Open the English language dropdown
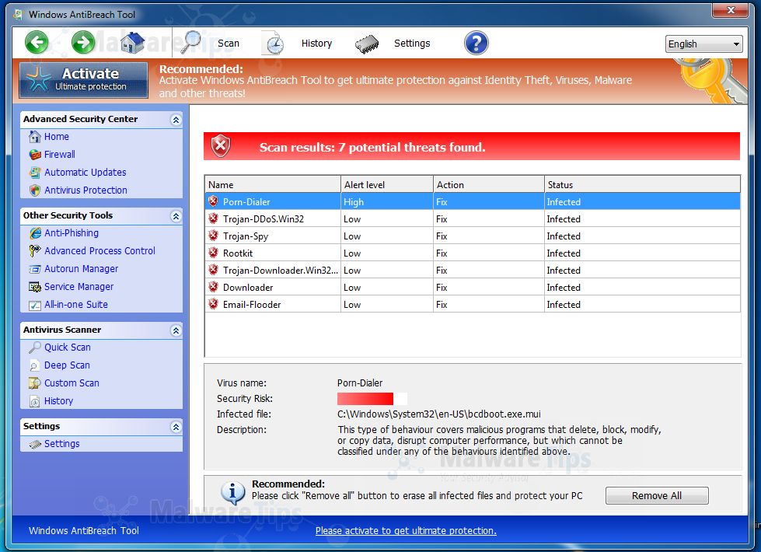The image size is (761, 552). (x=704, y=44)
